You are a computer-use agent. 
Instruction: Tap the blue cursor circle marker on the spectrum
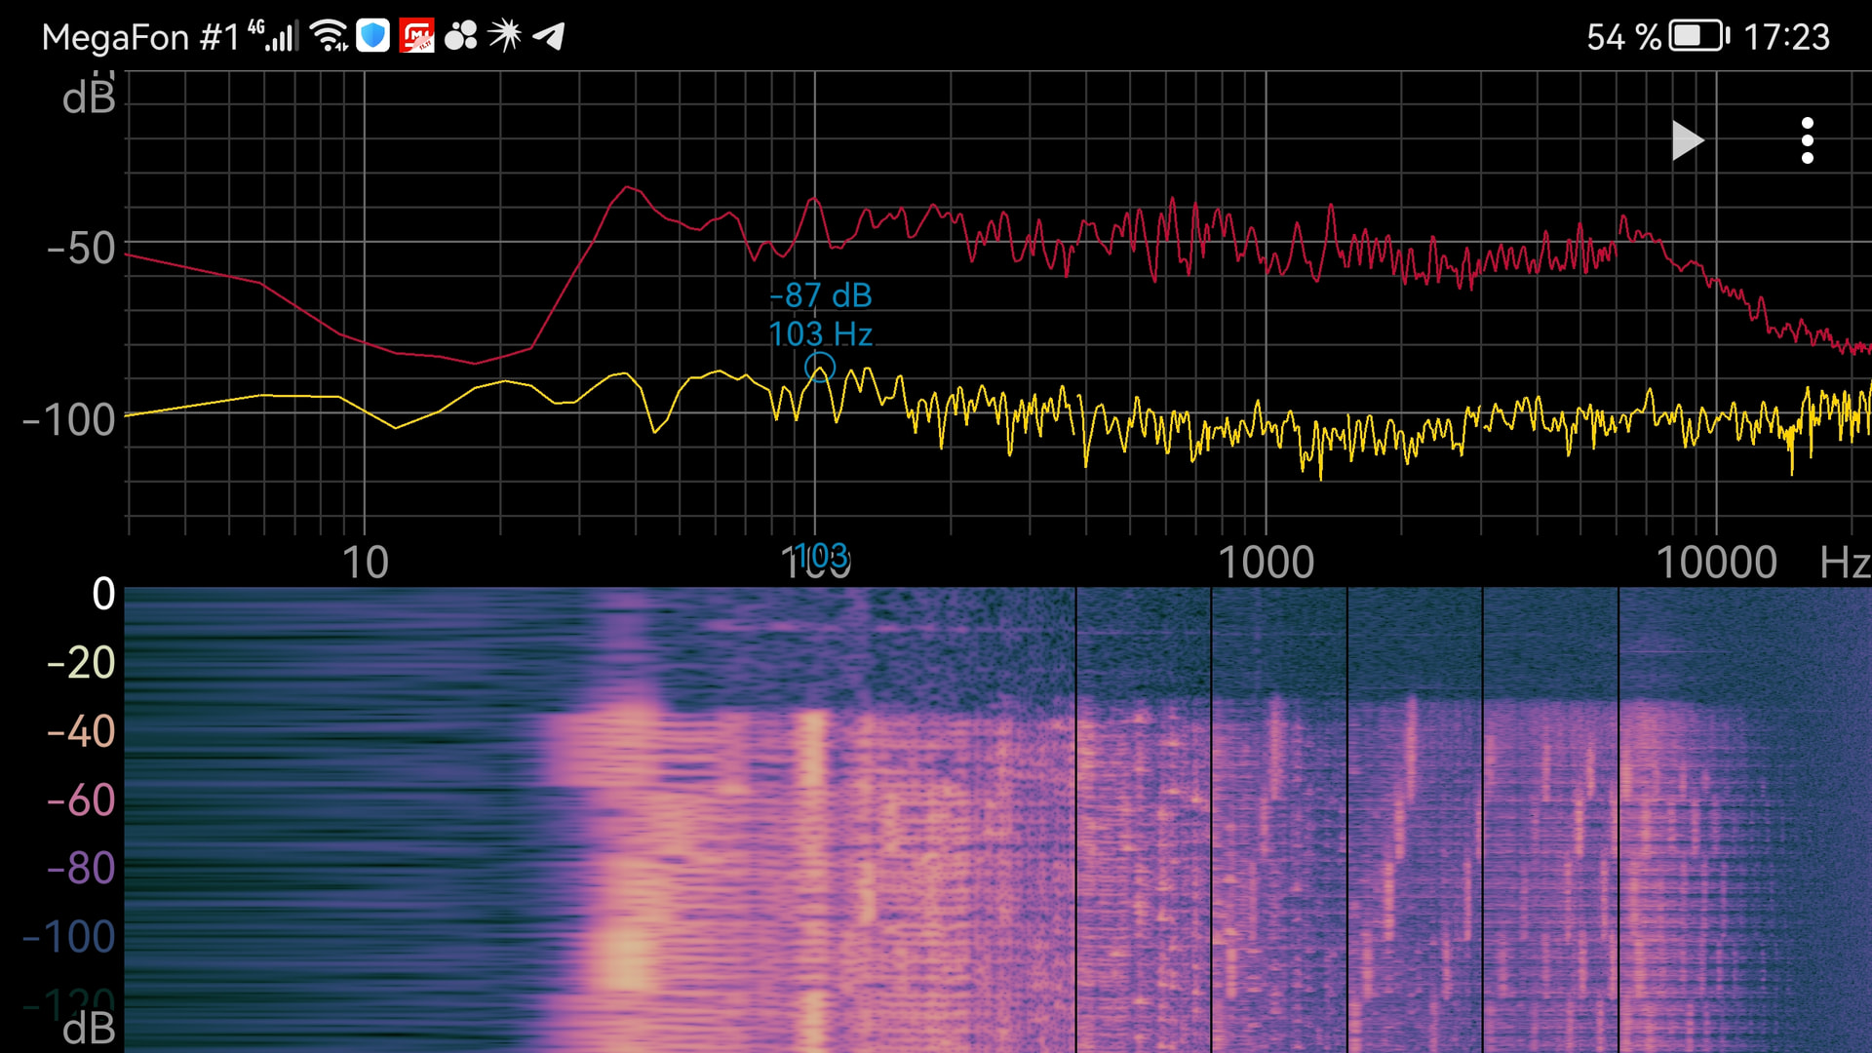(820, 368)
